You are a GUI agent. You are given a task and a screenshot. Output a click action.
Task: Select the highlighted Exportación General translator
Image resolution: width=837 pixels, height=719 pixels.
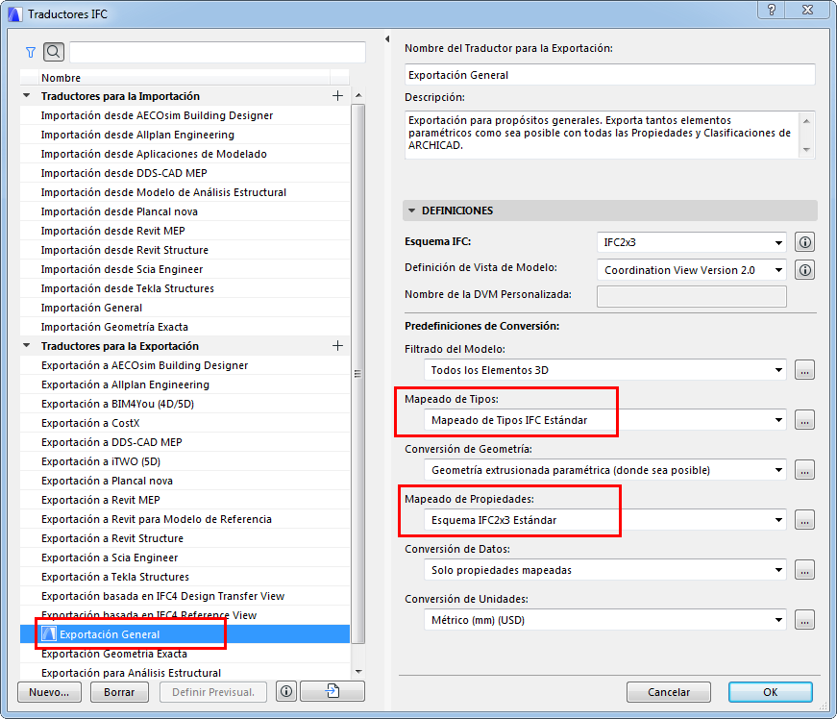[x=185, y=634]
